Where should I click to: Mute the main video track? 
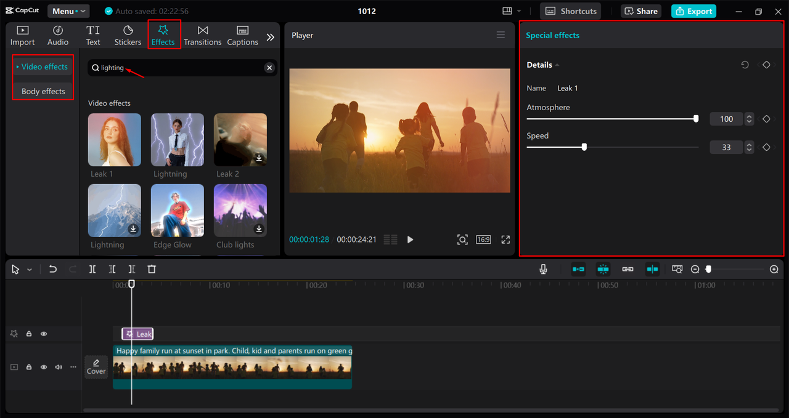tap(59, 367)
